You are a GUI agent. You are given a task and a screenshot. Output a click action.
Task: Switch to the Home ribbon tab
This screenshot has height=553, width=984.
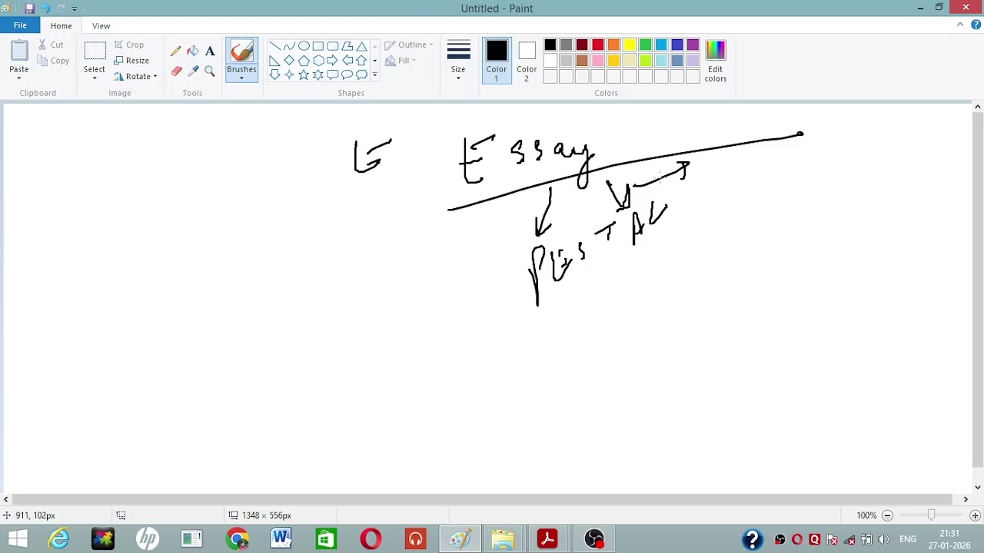(61, 26)
